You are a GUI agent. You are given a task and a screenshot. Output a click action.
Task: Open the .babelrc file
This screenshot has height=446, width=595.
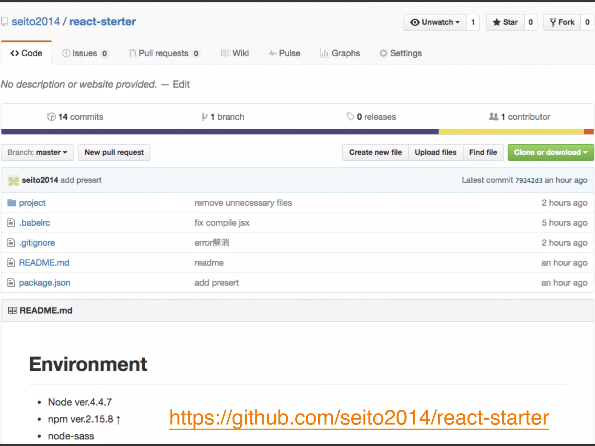[x=35, y=223]
